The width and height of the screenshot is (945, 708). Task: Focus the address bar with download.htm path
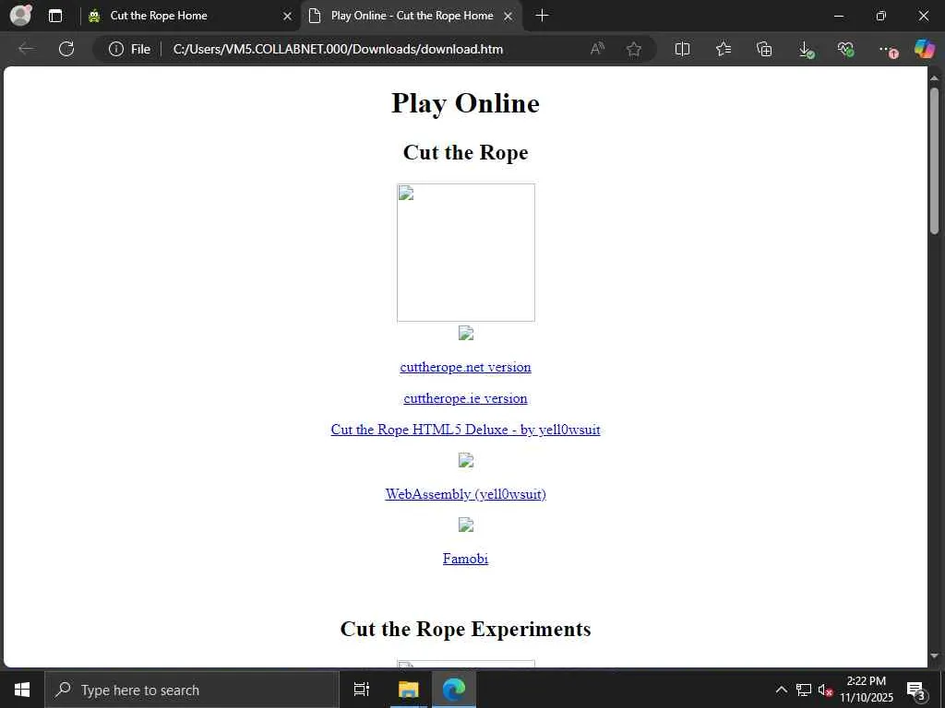pyautogui.click(x=338, y=50)
